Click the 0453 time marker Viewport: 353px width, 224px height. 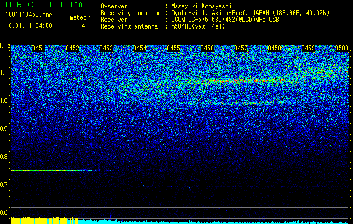106,48
